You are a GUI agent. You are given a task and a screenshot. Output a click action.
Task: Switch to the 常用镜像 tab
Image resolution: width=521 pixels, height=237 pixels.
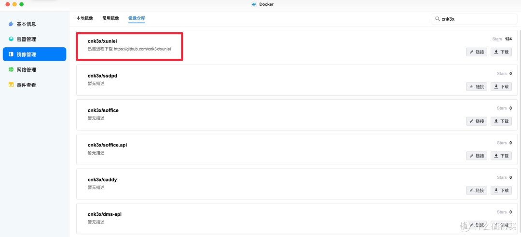pos(110,18)
